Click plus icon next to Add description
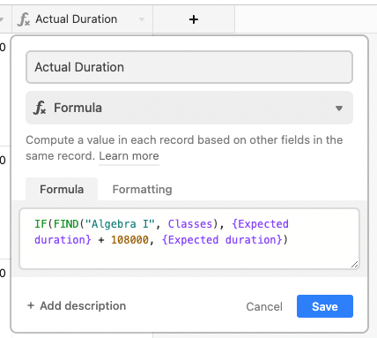Viewport: 377px width, 338px height. [31, 305]
